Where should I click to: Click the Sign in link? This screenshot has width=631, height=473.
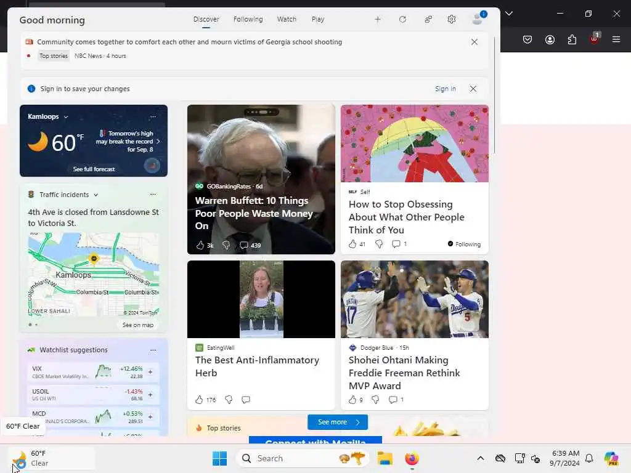coord(446,89)
